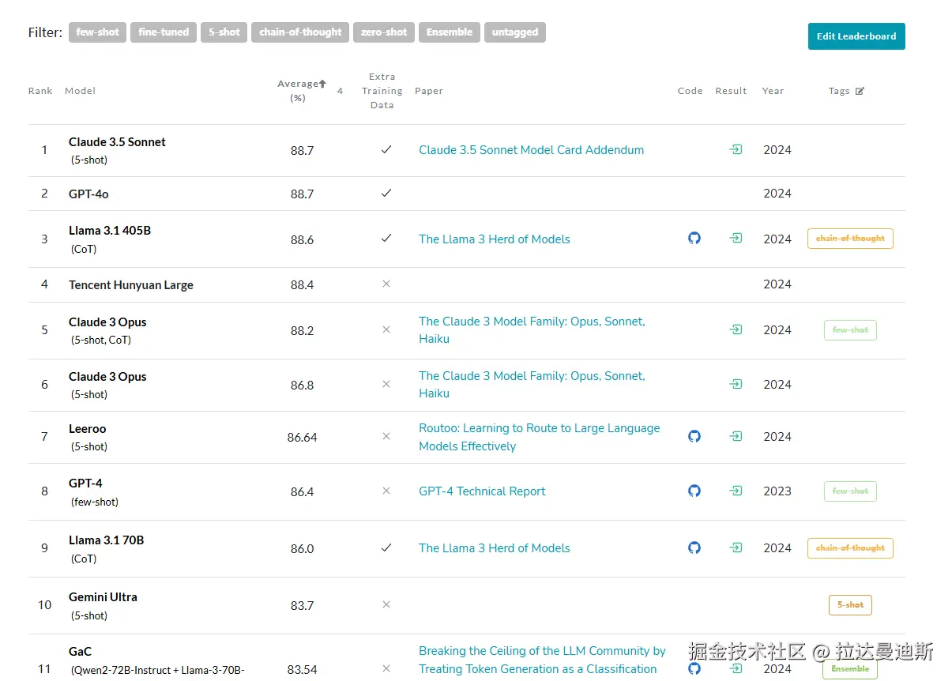Select model name Leeroo
The width and height of the screenshot is (952, 681).
coord(87,429)
